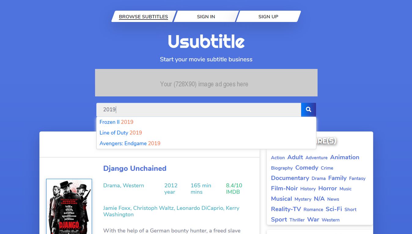The width and height of the screenshot is (412, 234).
Task: Open the Fantasy genre tag
Action: point(357,178)
